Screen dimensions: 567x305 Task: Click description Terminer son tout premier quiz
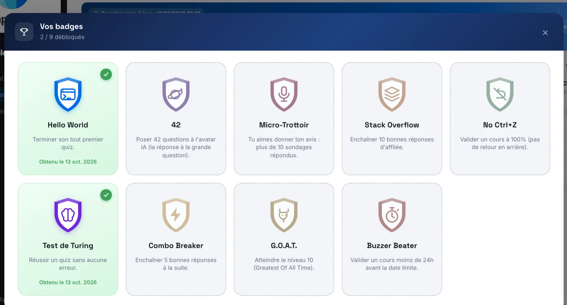tap(68, 143)
